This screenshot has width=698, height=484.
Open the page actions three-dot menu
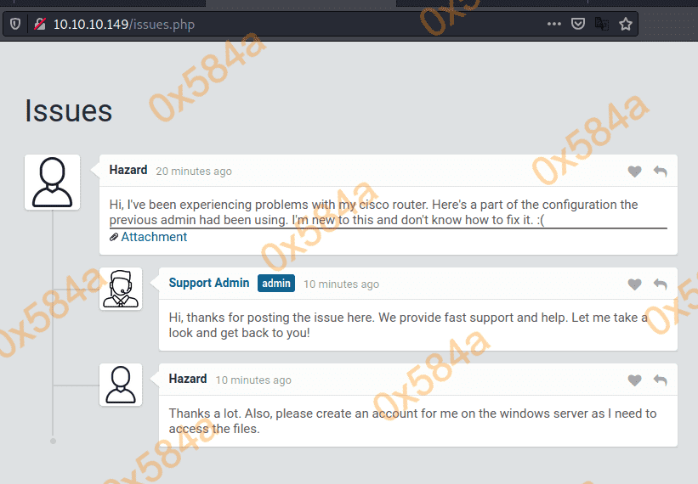tap(554, 24)
